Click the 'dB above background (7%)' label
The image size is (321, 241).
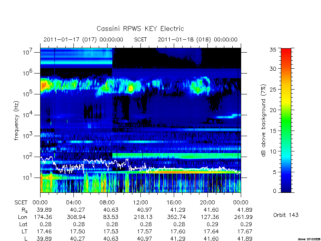(x=264, y=120)
